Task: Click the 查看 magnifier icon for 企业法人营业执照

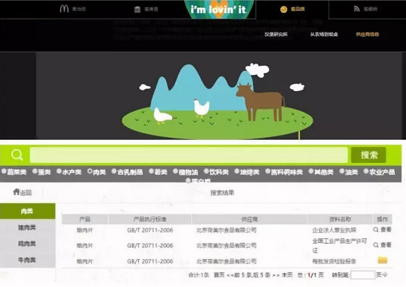Action: (376, 230)
